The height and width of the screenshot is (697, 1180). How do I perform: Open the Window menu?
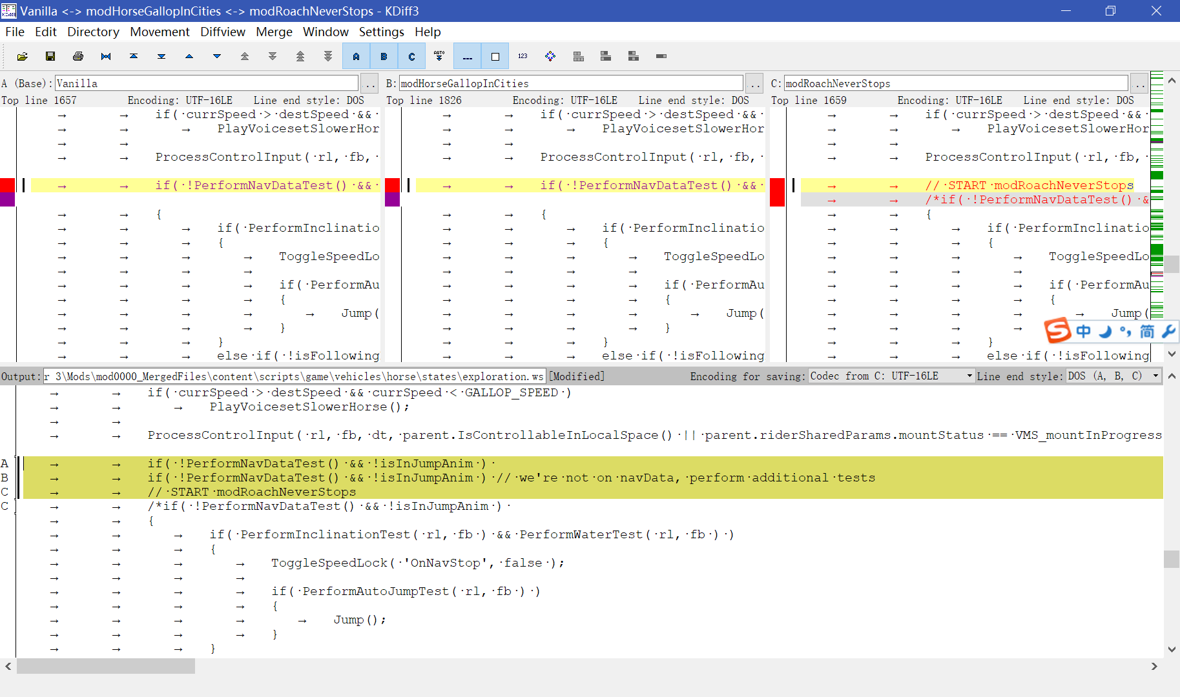tap(326, 32)
